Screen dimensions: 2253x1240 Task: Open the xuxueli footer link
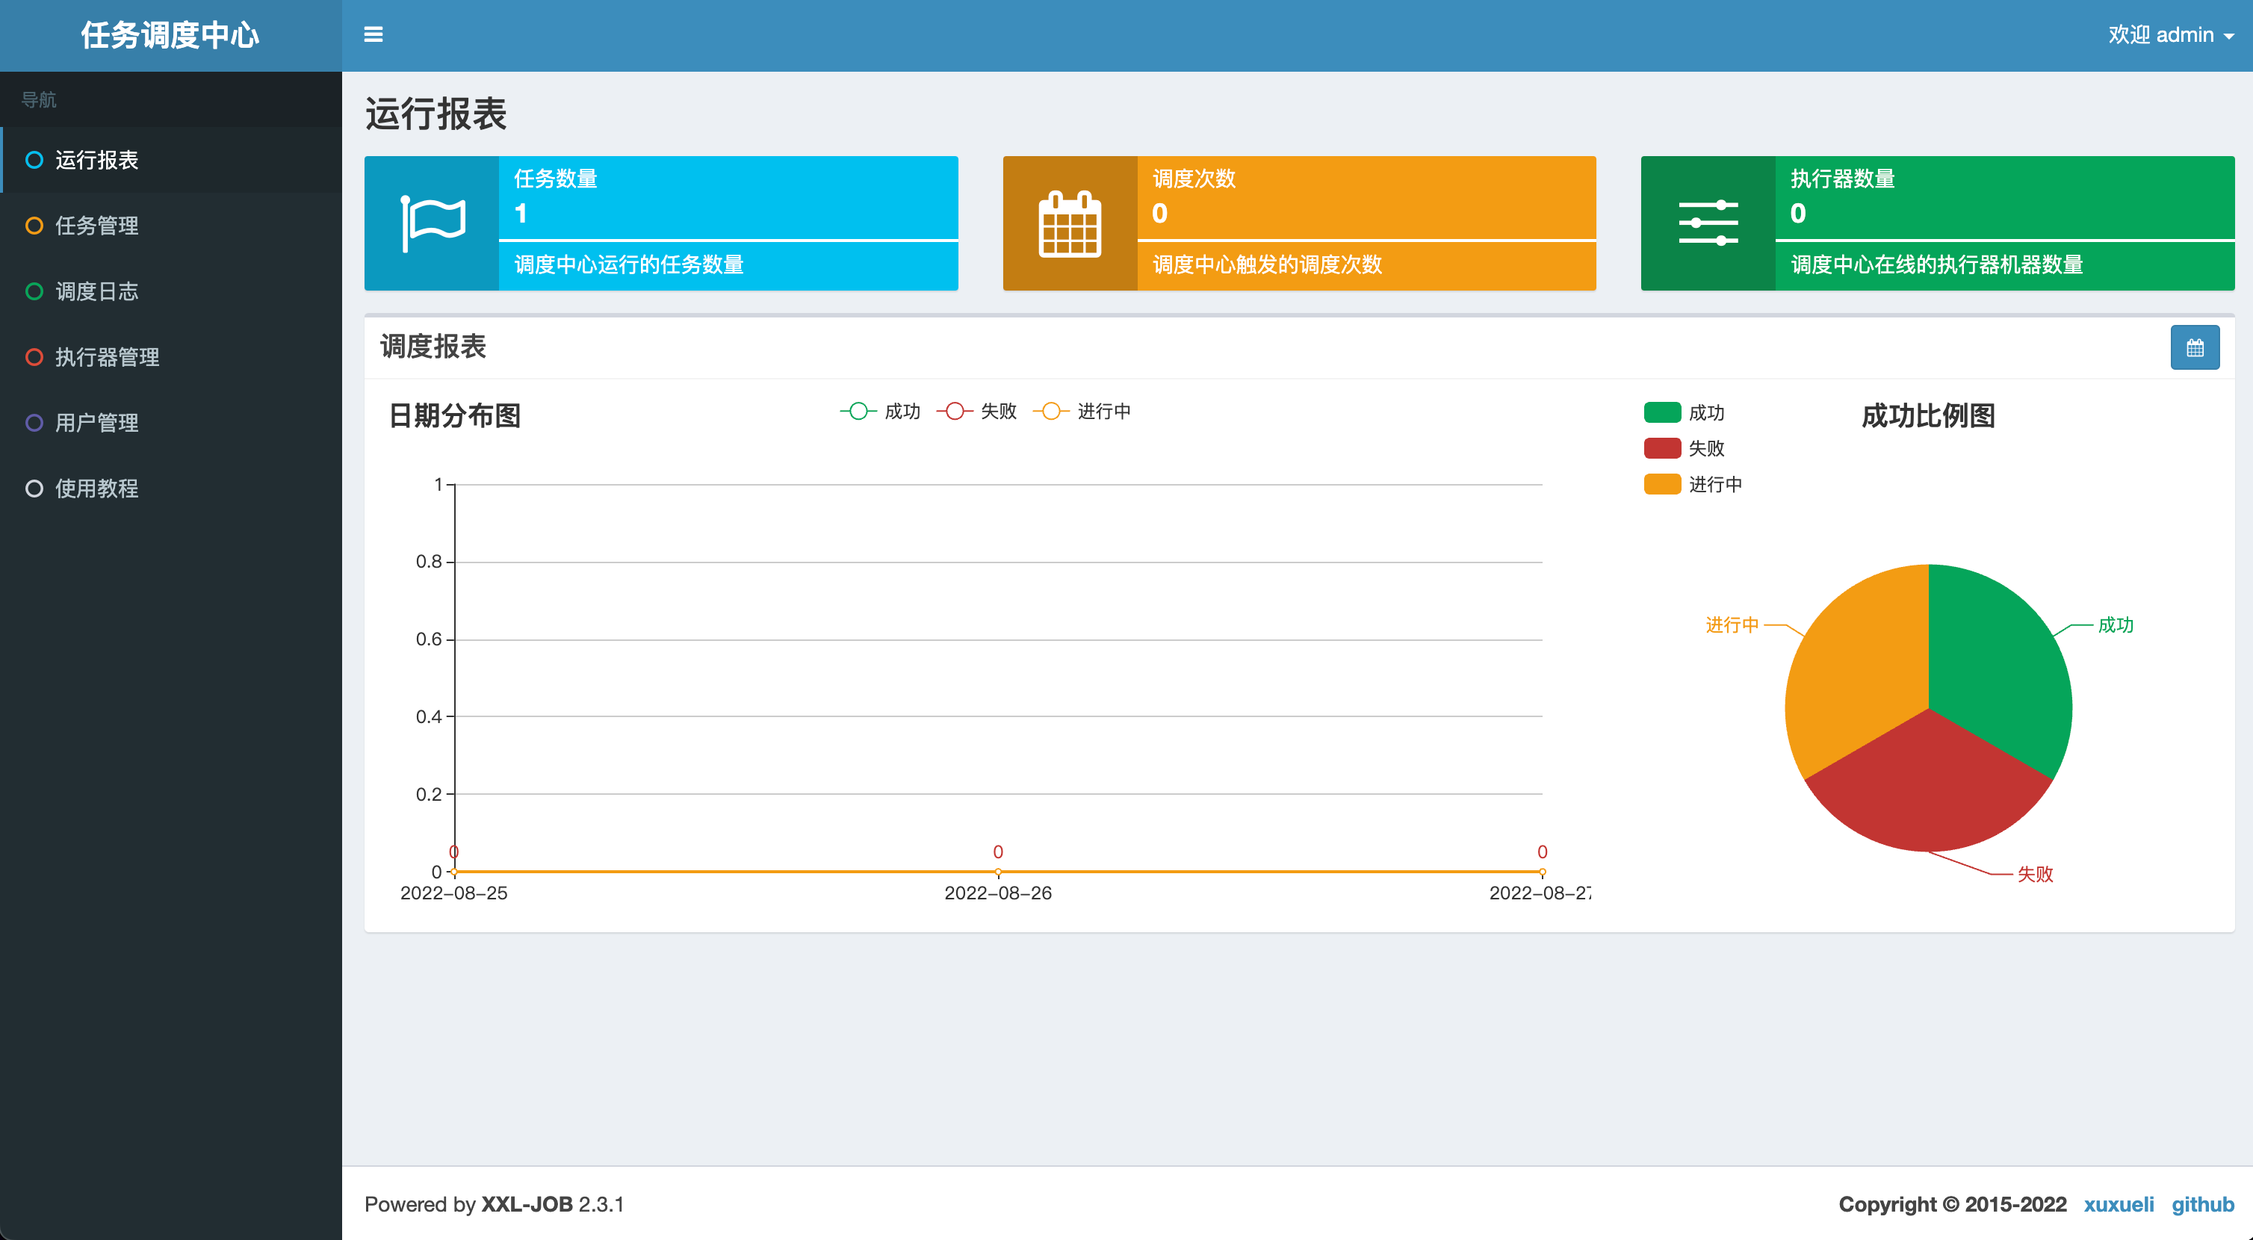pos(2118,1204)
